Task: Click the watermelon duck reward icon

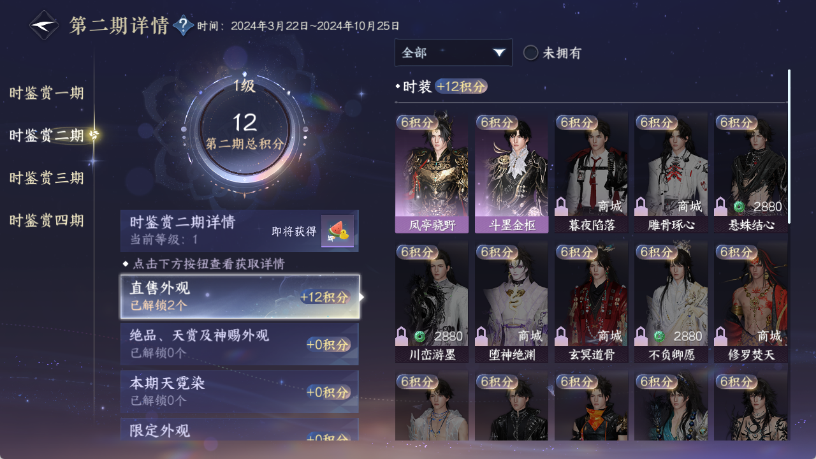Action: coord(337,231)
